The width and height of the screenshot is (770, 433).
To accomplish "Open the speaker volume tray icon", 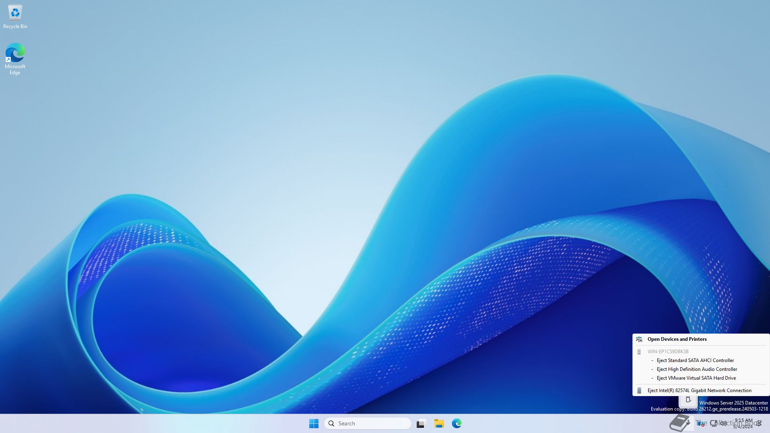I will [723, 423].
